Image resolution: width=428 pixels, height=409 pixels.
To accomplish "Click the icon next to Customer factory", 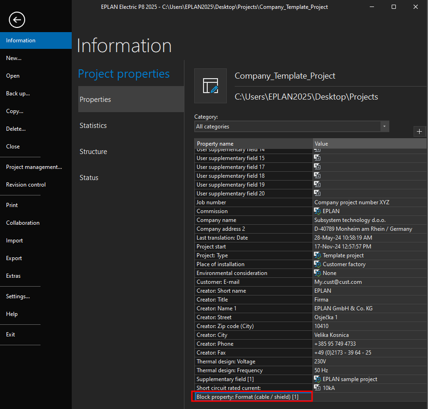I will pyautogui.click(x=318, y=264).
